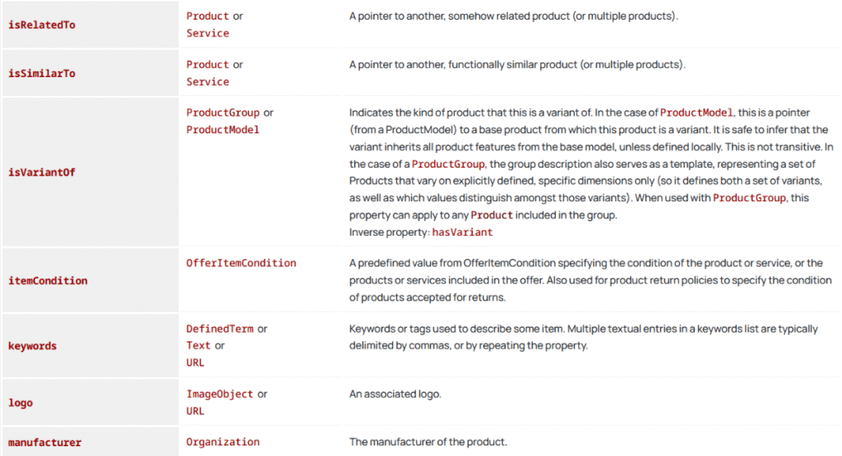Open the ImageObject type link
This screenshot has height=456, width=842.
220,394
